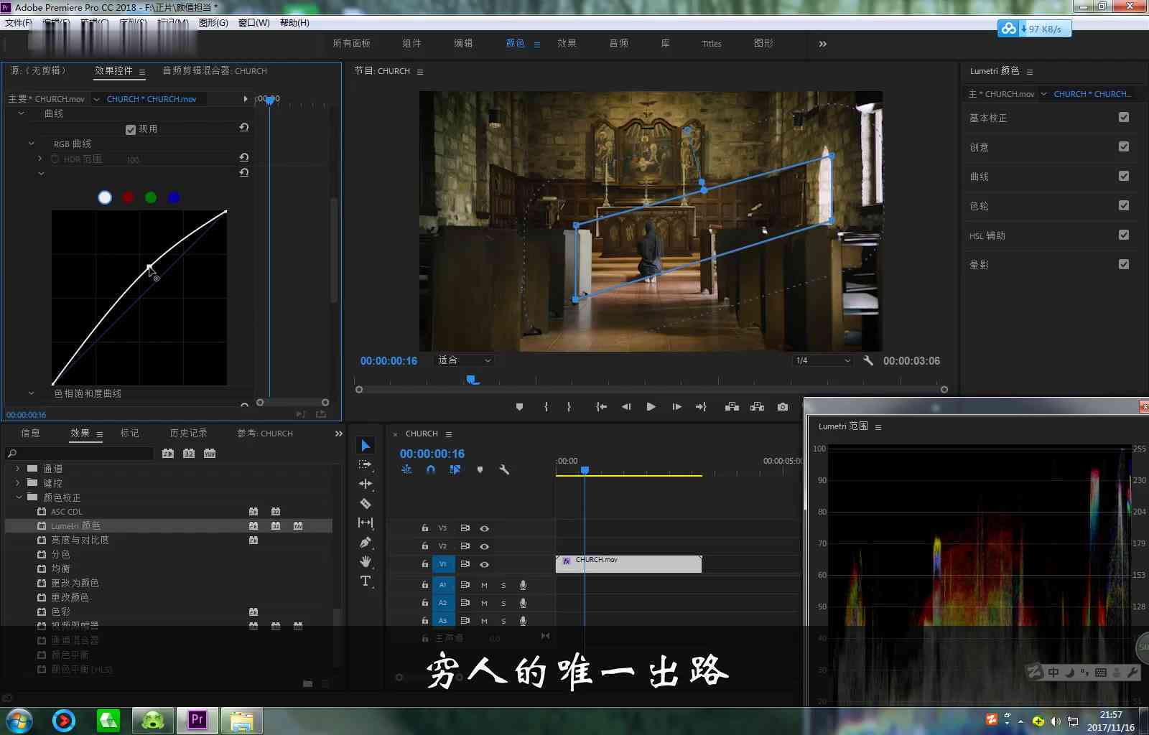Toggle the Vignette checkbox in Lumetri
1149x735 pixels.
[1124, 264]
